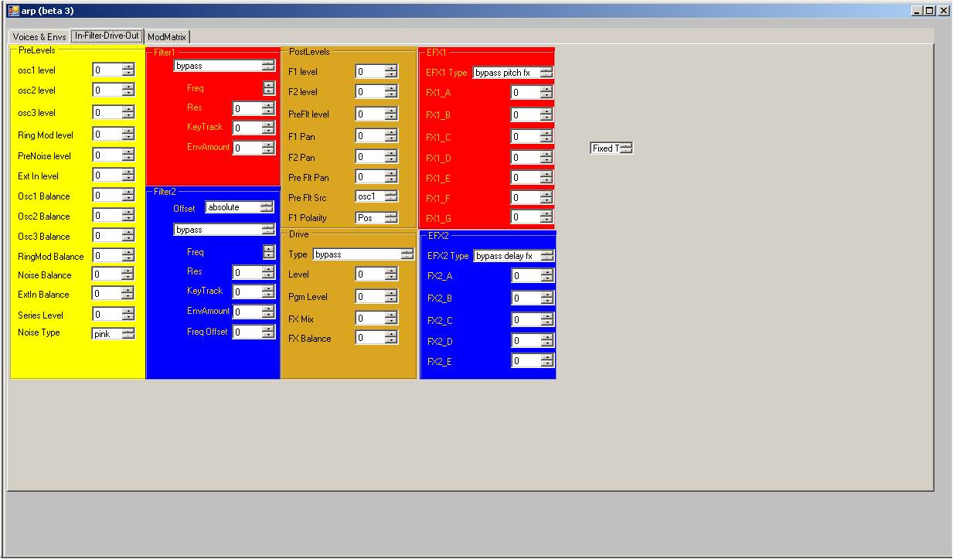
Task: Open the ModMatrix tab
Action: [167, 37]
